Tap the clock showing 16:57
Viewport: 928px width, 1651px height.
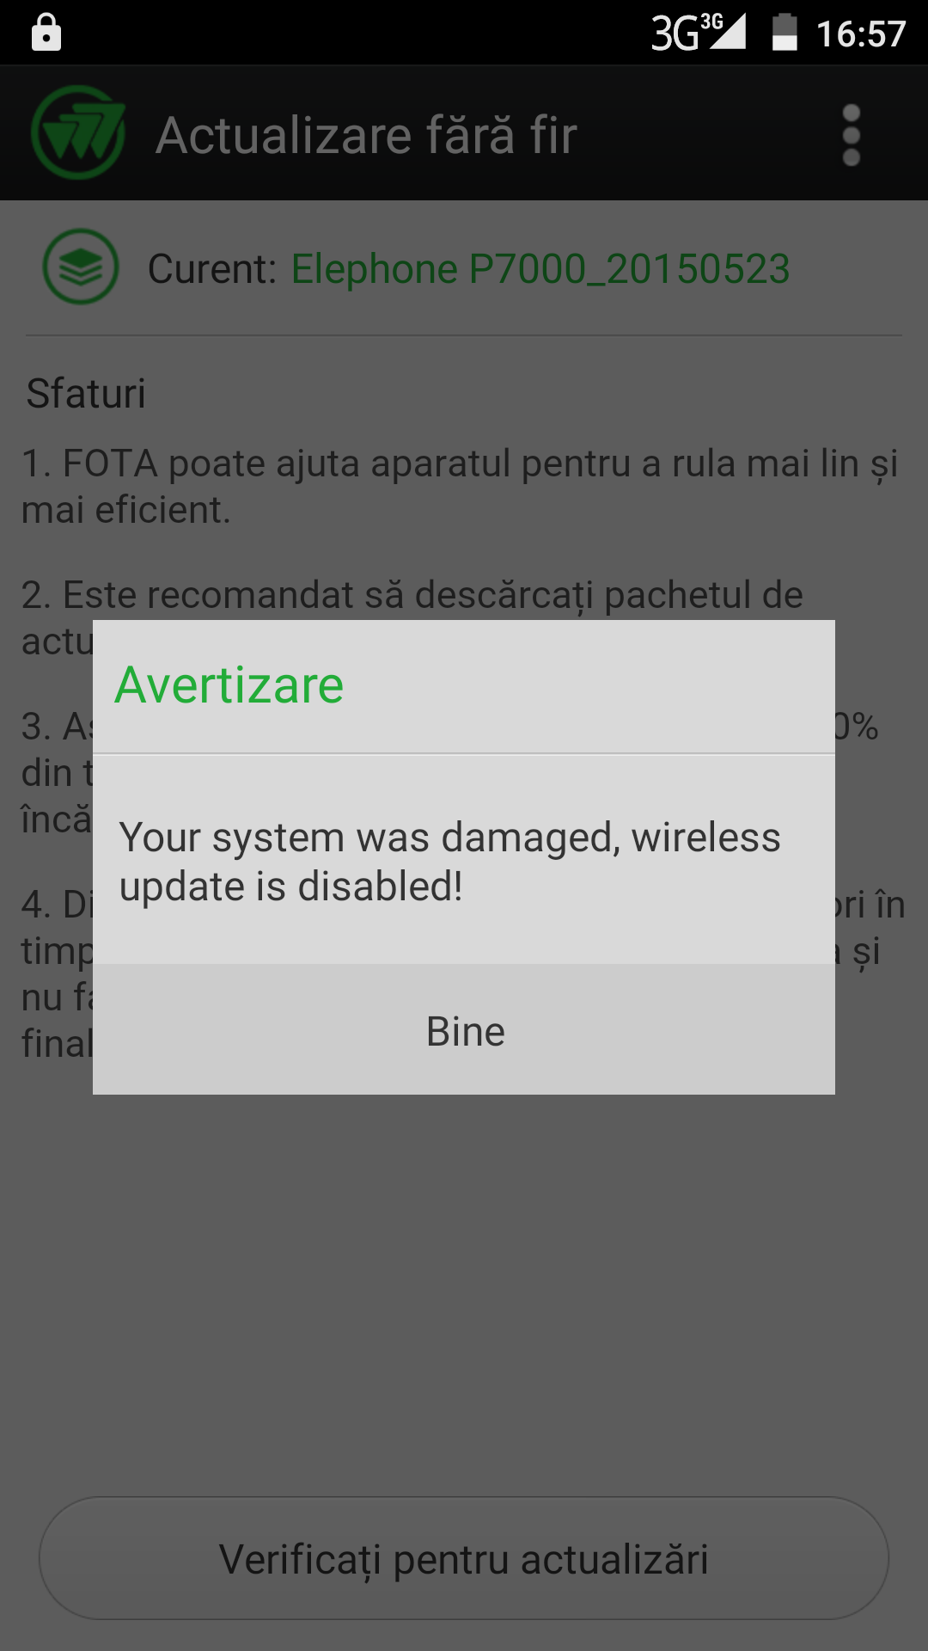pos(861,34)
